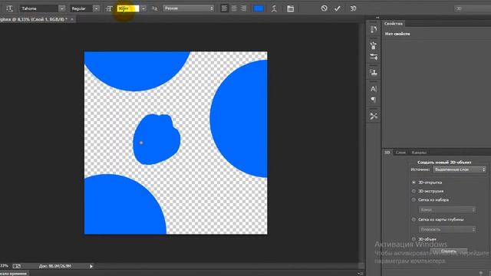Select the Сетка из набора radio button

pyautogui.click(x=414, y=199)
